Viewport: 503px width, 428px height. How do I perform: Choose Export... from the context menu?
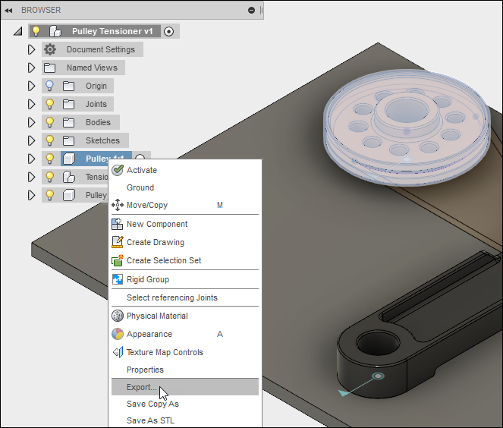tap(142, 387)
